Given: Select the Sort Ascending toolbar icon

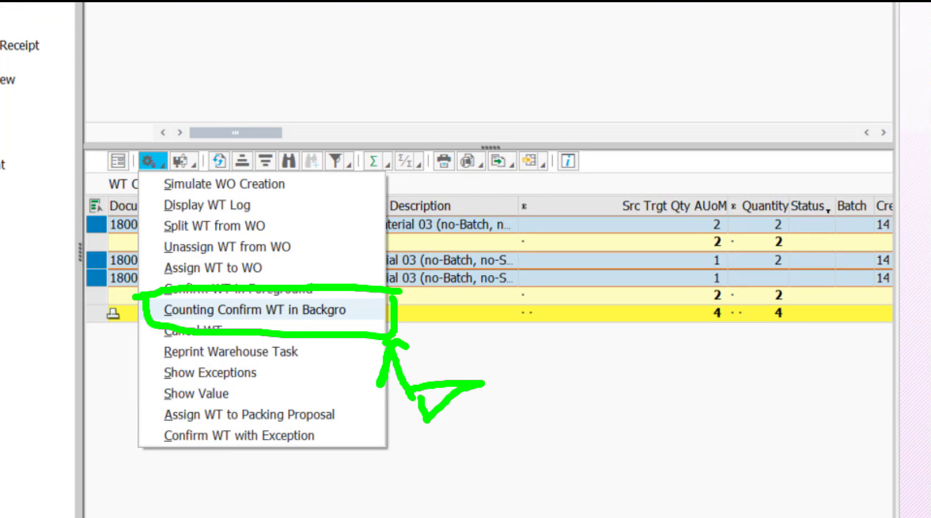Looking at the screenshot, I should pos(243,161).
